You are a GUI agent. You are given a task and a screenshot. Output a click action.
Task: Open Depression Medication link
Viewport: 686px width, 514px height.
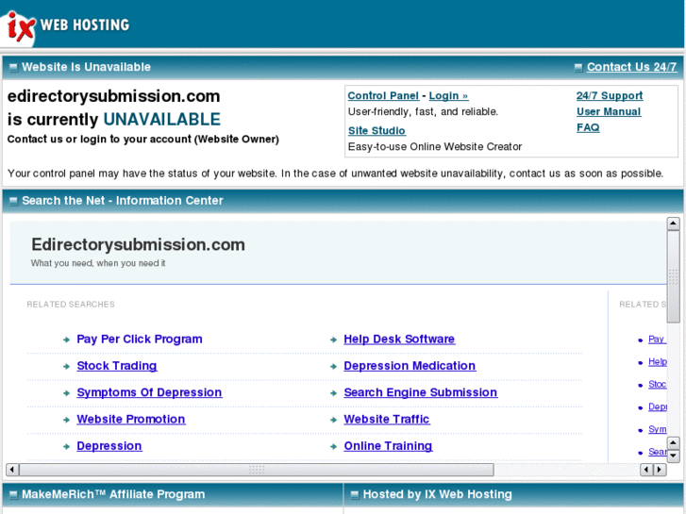pyautogui.click(x=410, y=366)
